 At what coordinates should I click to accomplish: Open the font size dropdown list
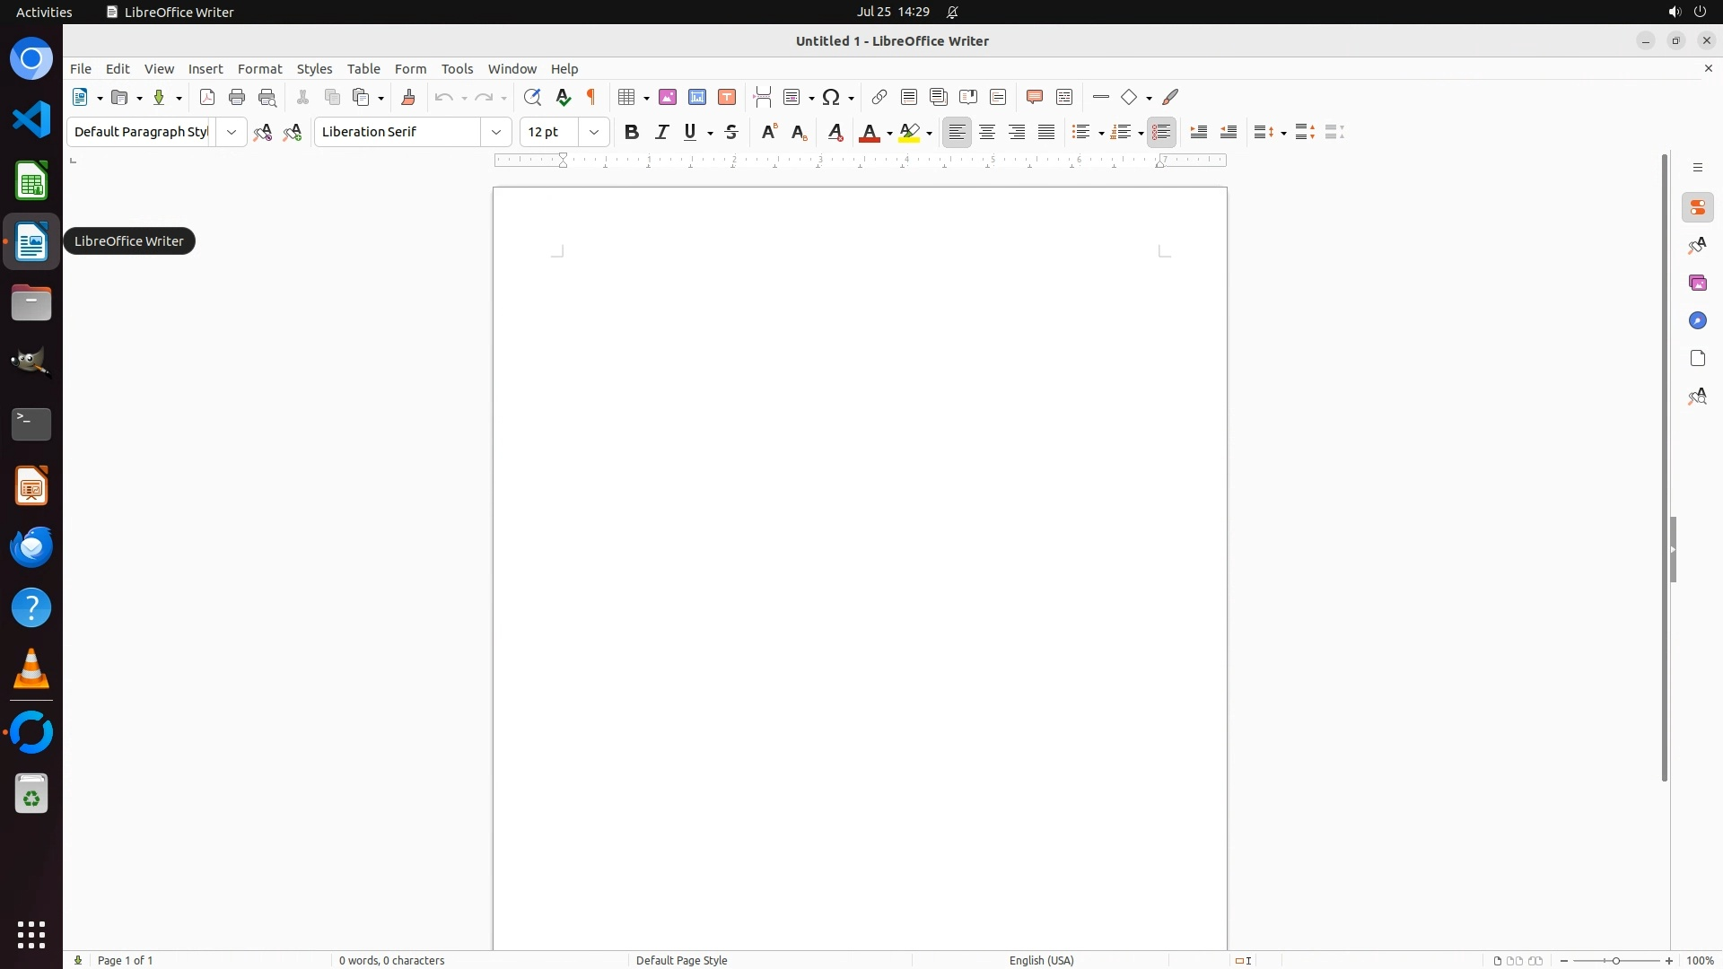tap(594, 132)
